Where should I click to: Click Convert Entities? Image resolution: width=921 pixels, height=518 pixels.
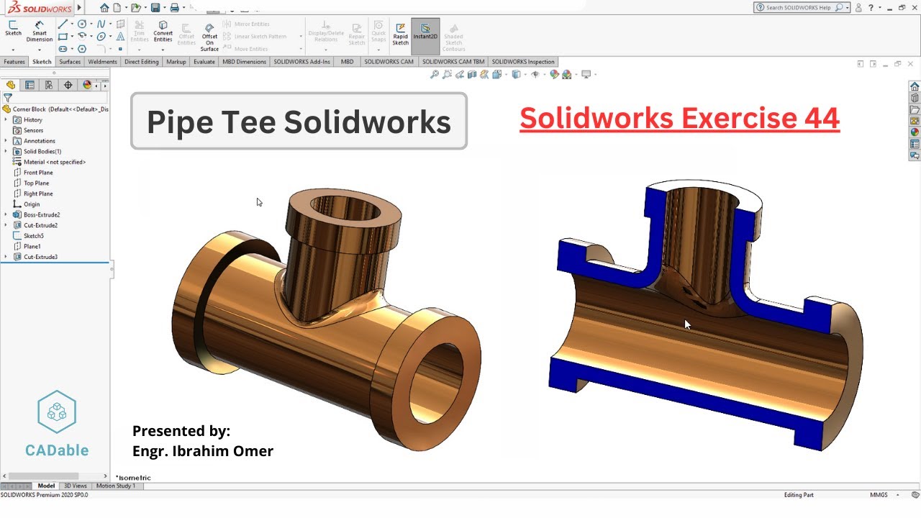point(163,31)
